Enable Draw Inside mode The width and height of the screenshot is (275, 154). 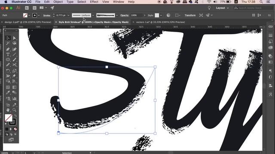pos(15,134)
